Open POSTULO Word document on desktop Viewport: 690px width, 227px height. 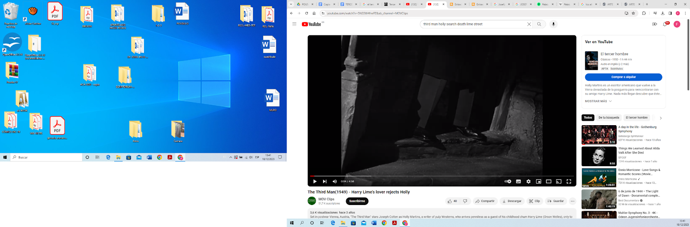point(182,14)
